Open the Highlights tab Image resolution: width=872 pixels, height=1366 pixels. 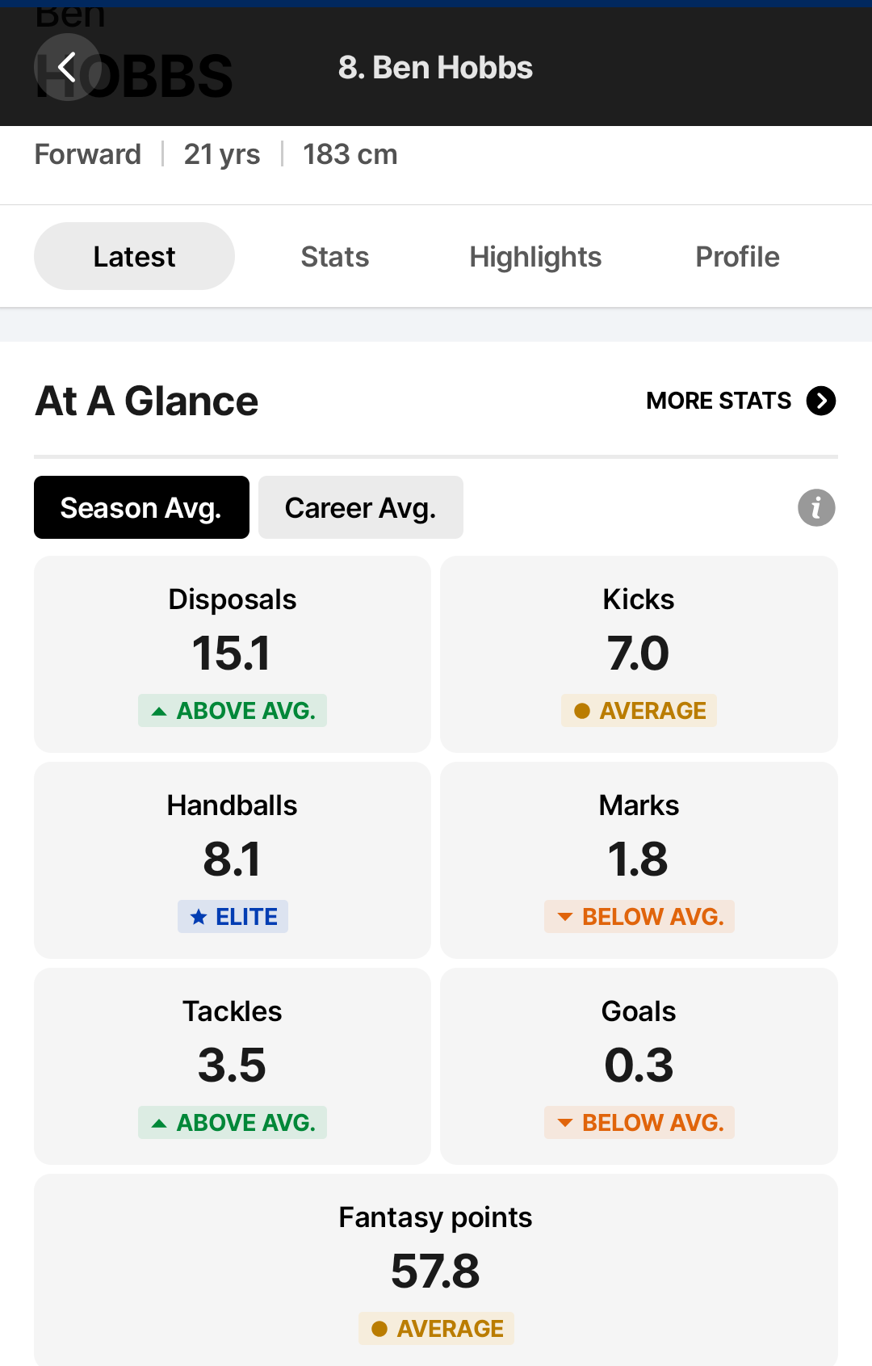535,257
